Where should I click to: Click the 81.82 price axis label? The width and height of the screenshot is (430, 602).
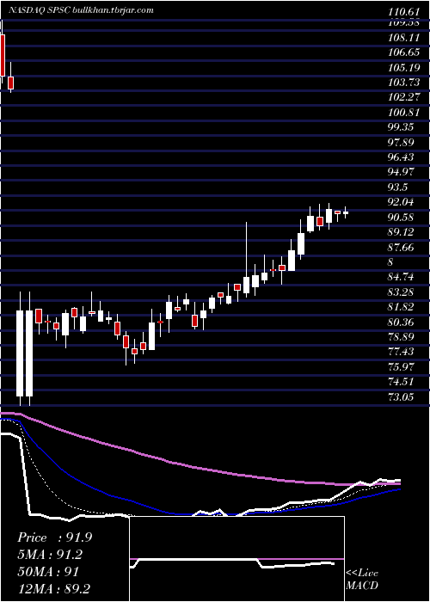tap(401, 307)
